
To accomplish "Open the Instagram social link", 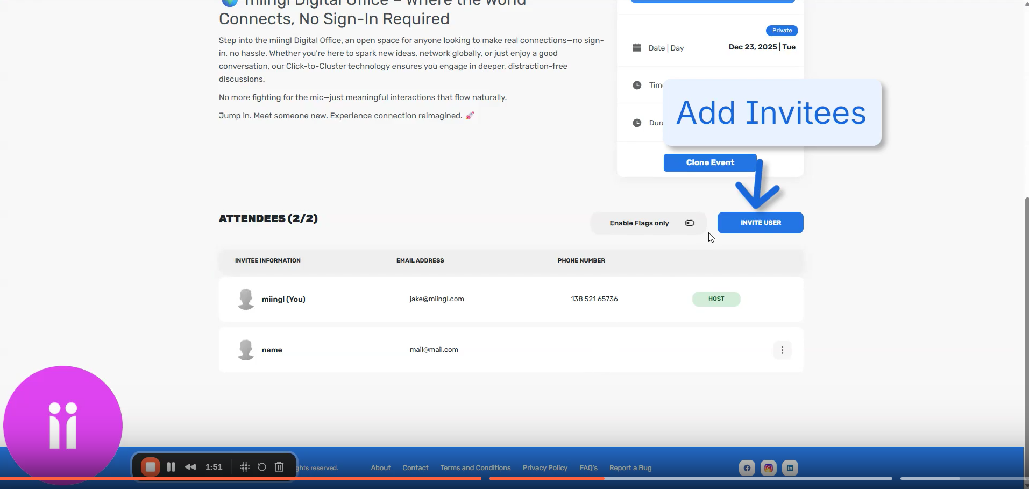I will click(x=769, y=468).
